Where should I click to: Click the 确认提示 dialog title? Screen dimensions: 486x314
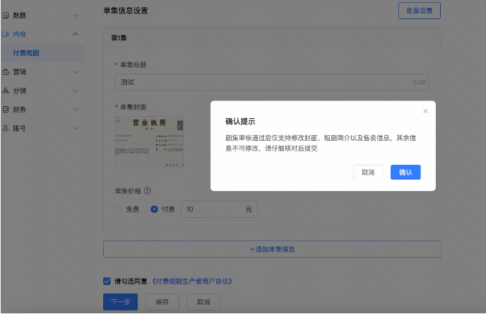pos(240,122)
